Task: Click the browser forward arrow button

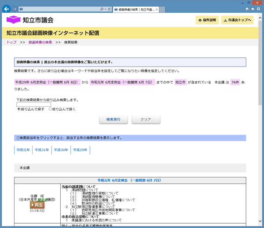Action: coord(15,9)
